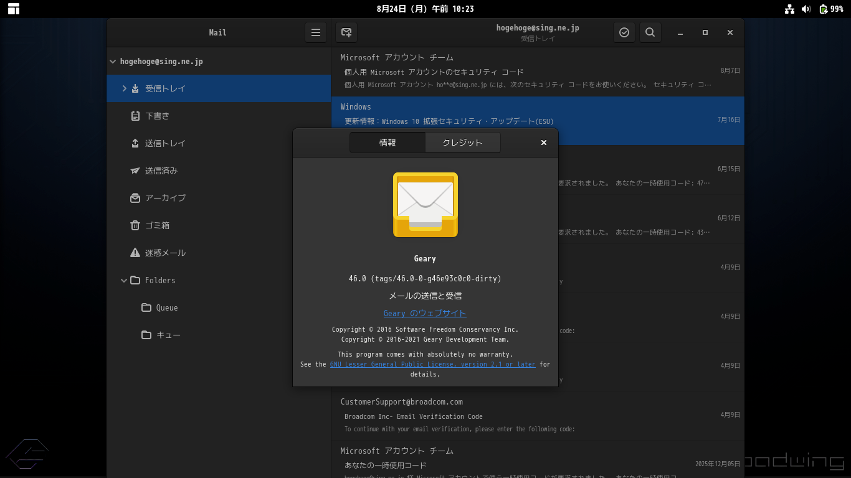Click the version text 46.0 in dialog
The width and height of the screenshot is (851, 478).
425,278
